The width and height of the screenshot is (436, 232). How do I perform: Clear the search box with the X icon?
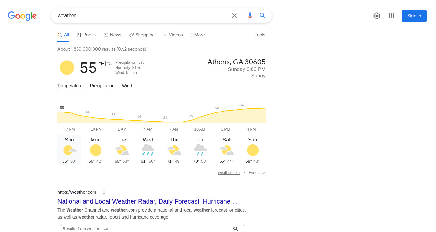(234, 16)
